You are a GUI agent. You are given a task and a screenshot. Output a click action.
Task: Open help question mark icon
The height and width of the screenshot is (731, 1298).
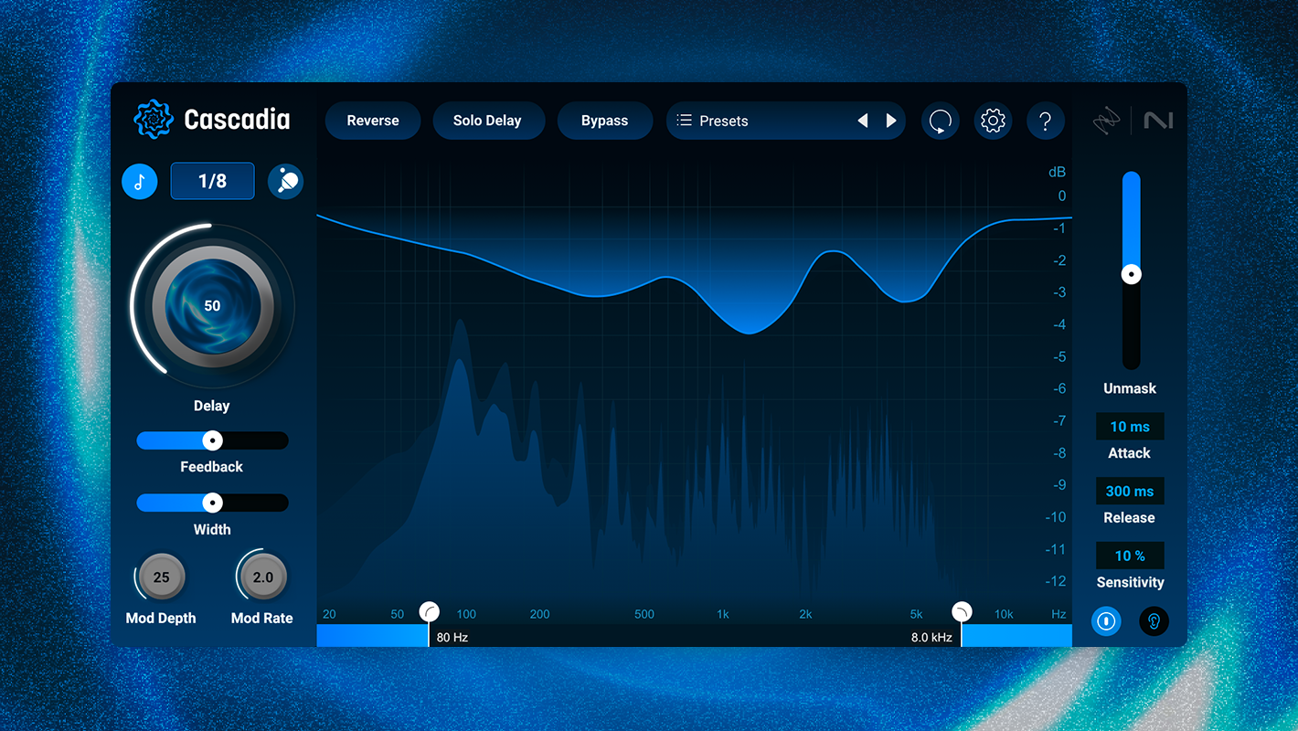[1046, 121]
